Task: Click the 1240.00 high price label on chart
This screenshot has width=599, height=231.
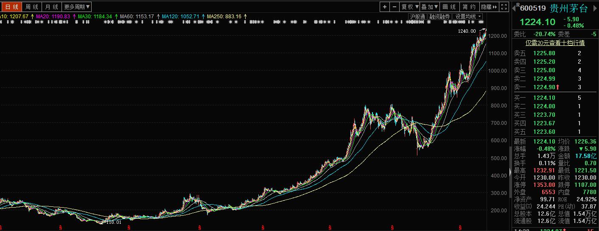Action: [x=467, y=31]
